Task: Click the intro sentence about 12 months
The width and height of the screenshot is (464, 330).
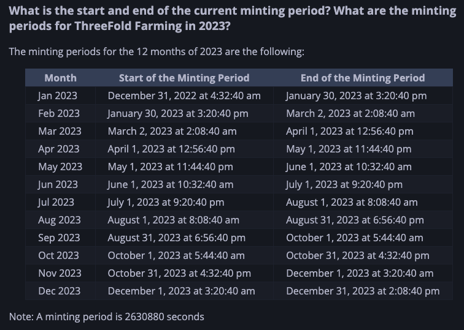Action: pyautogui.click(x=157, y=51)
